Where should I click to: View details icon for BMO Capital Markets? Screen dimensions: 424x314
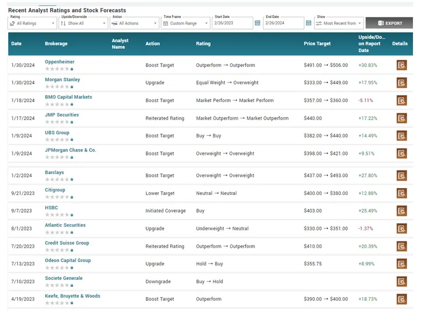pyautogui.click(x=401, y=100)
